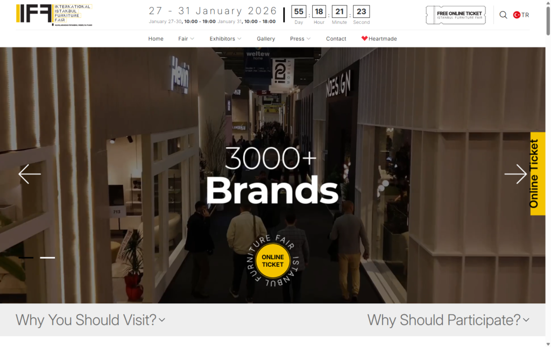Screen dimensions: 551x347
Task: Select the first slide indicator dash
Action: [26, 258]
